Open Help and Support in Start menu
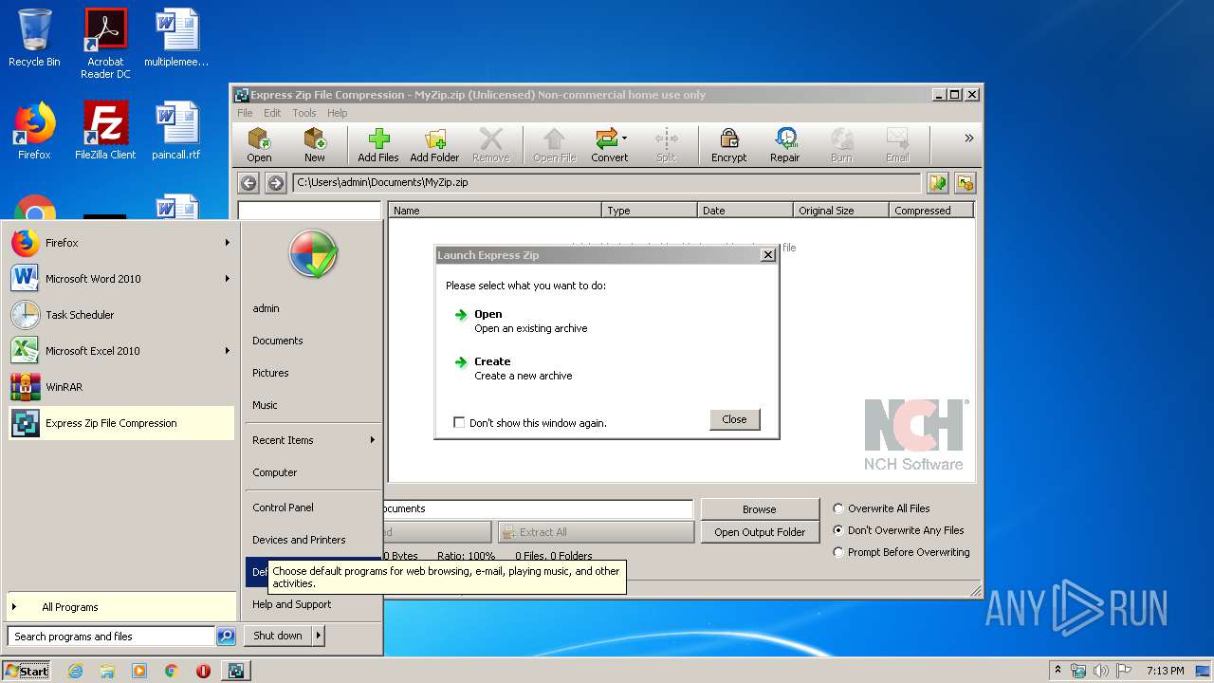This screenshot has height=683, width=1214. point(313,604)
